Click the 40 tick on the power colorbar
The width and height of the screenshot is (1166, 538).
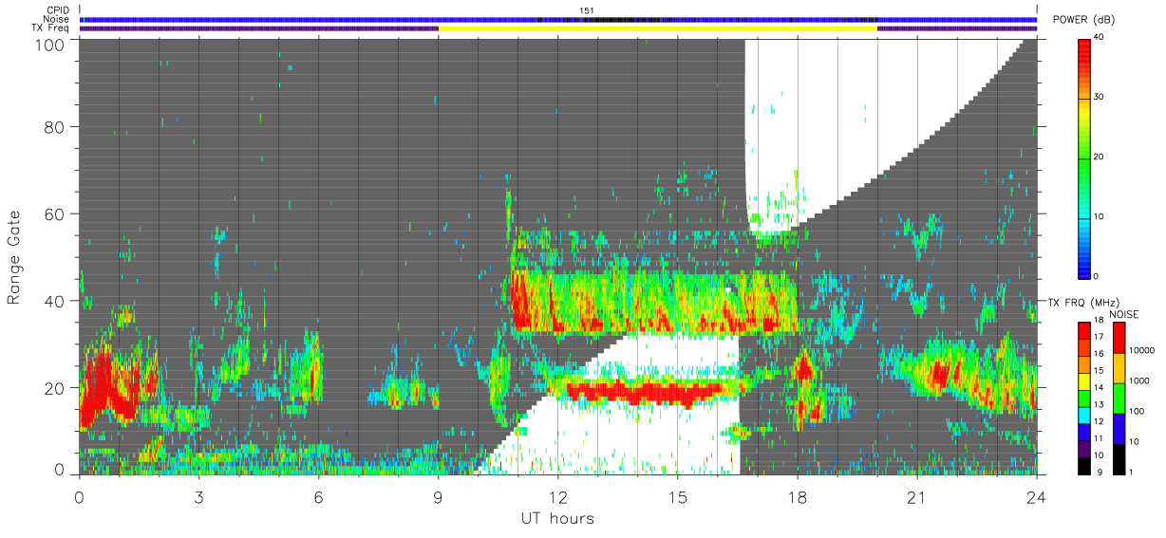click(1100, 37)
